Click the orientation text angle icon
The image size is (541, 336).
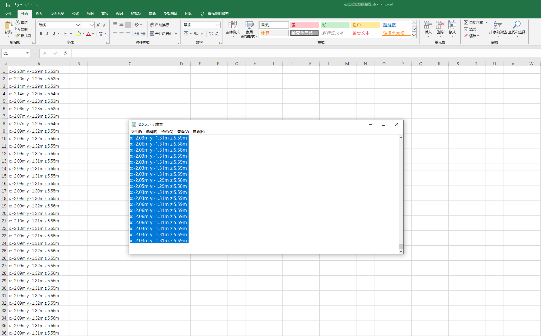[x=137, y=25]
